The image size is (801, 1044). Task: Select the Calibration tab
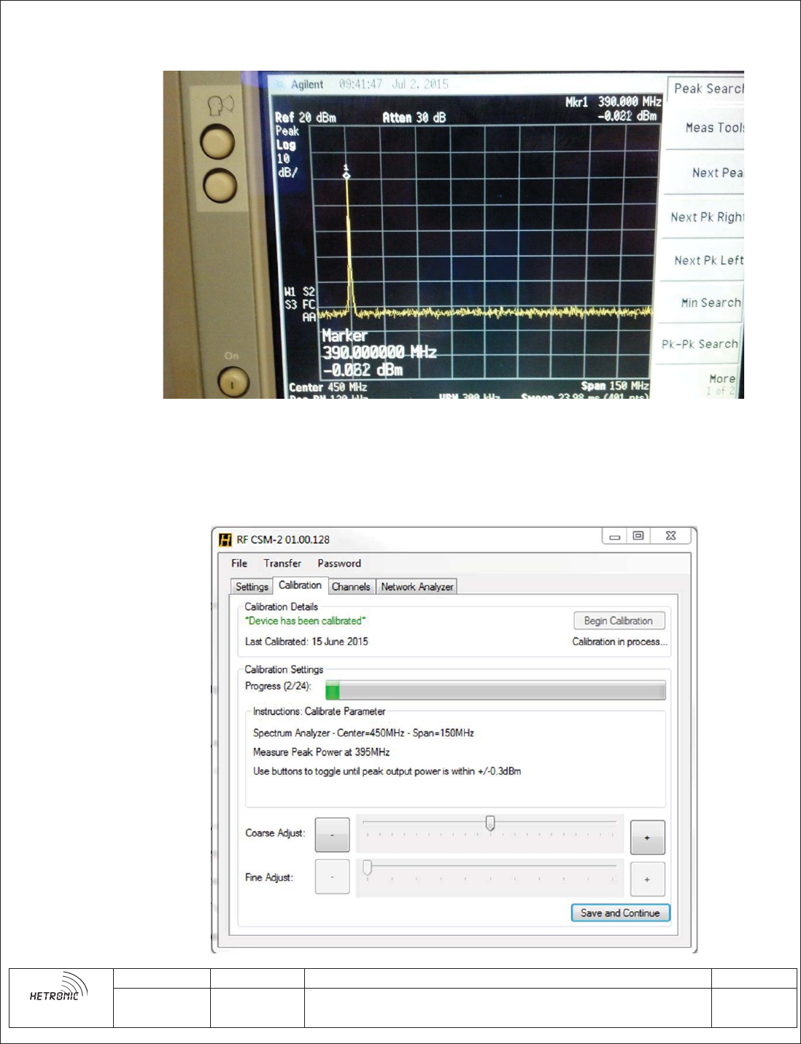point(300,585)
